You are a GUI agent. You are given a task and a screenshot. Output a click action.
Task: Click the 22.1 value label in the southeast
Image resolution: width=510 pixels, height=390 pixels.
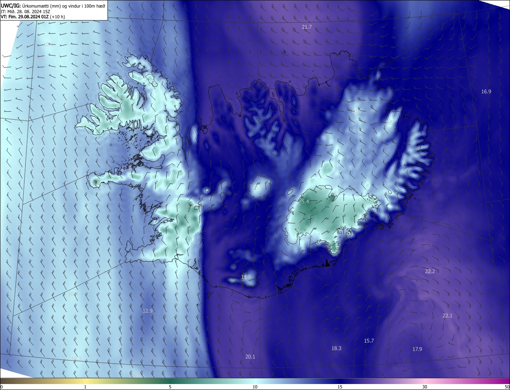pos(447,315)
